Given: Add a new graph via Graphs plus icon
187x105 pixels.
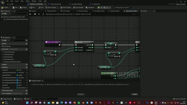Looking at the screenshot, I should (x=27, y=44).
